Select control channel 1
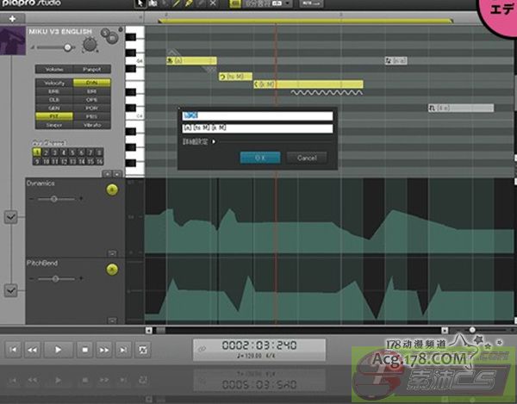This screenshot has height=404, width=517. click(x=36, y=152)
